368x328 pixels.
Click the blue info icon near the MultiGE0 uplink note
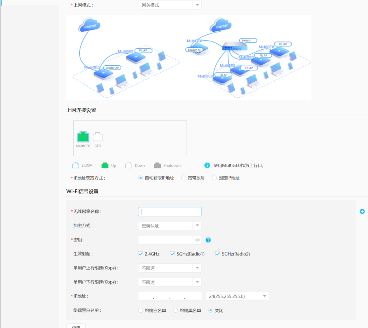pyautogui.click(x=207, y=165)
